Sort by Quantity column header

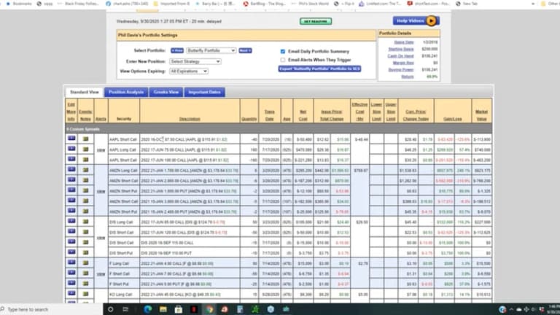pos(249,119)
